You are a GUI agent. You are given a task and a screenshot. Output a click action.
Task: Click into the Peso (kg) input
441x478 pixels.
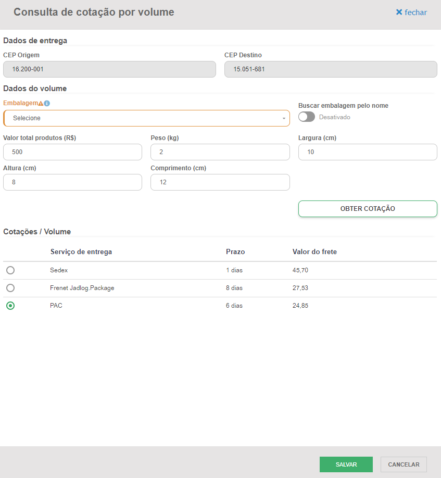click(x=220, y=152)
